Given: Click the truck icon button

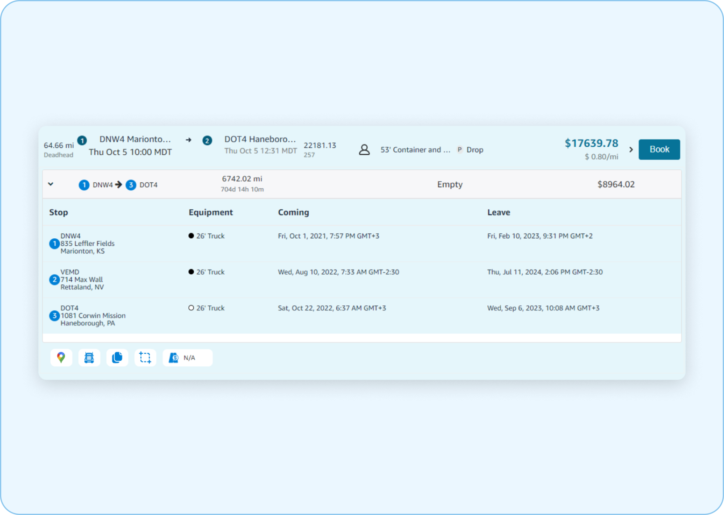Looking at the screenshot, I should tap(89, 358).
